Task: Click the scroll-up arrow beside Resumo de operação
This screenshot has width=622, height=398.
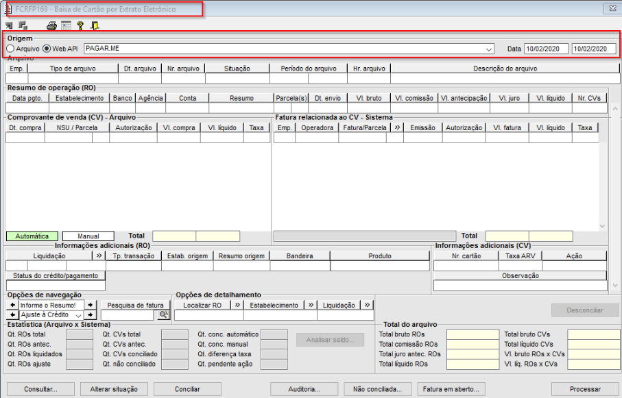Action: point(615,108)
